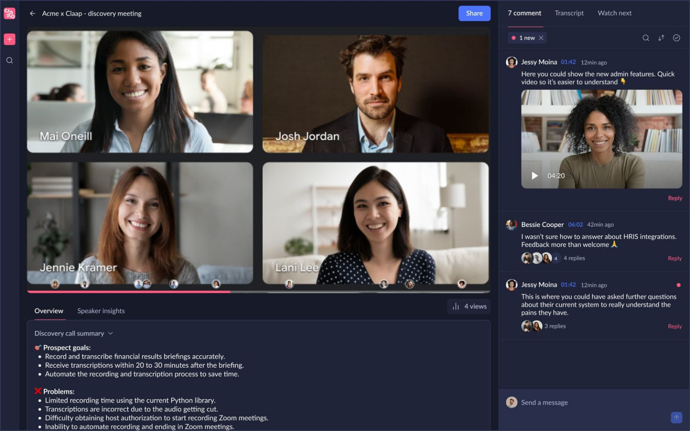
Task: Open the views analytics icon
Action: click(455, 306)
